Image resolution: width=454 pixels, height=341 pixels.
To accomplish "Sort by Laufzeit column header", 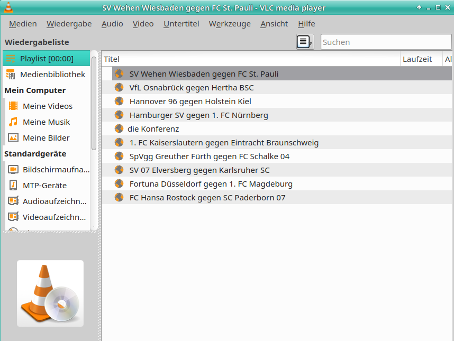I will coord(421,59).
